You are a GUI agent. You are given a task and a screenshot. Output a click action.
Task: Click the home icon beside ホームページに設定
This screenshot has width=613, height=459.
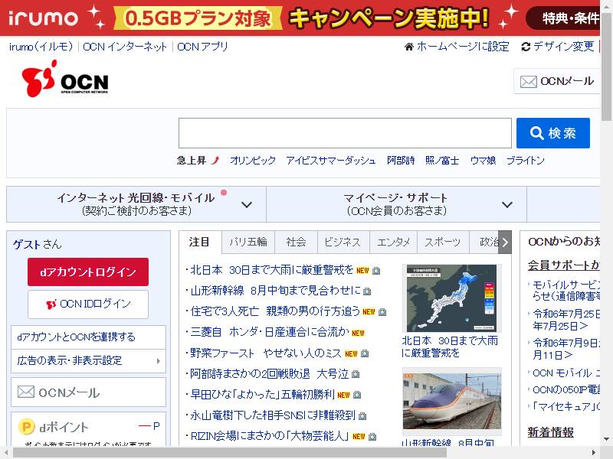(409, 47)
